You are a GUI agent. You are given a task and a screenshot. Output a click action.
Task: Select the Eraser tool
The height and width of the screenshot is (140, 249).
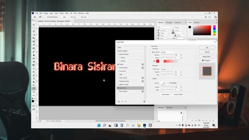pos(34,62)
